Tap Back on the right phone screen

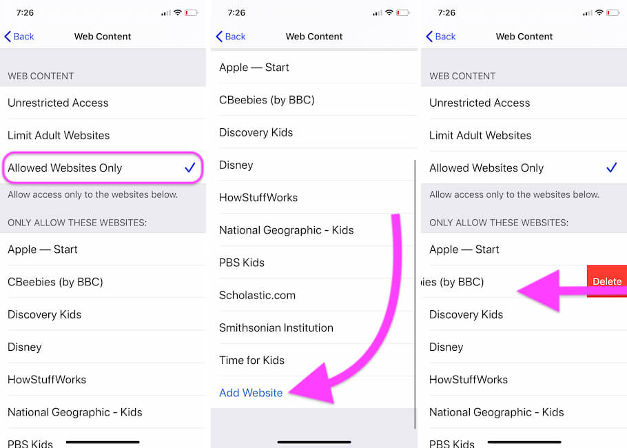point(441,37)
